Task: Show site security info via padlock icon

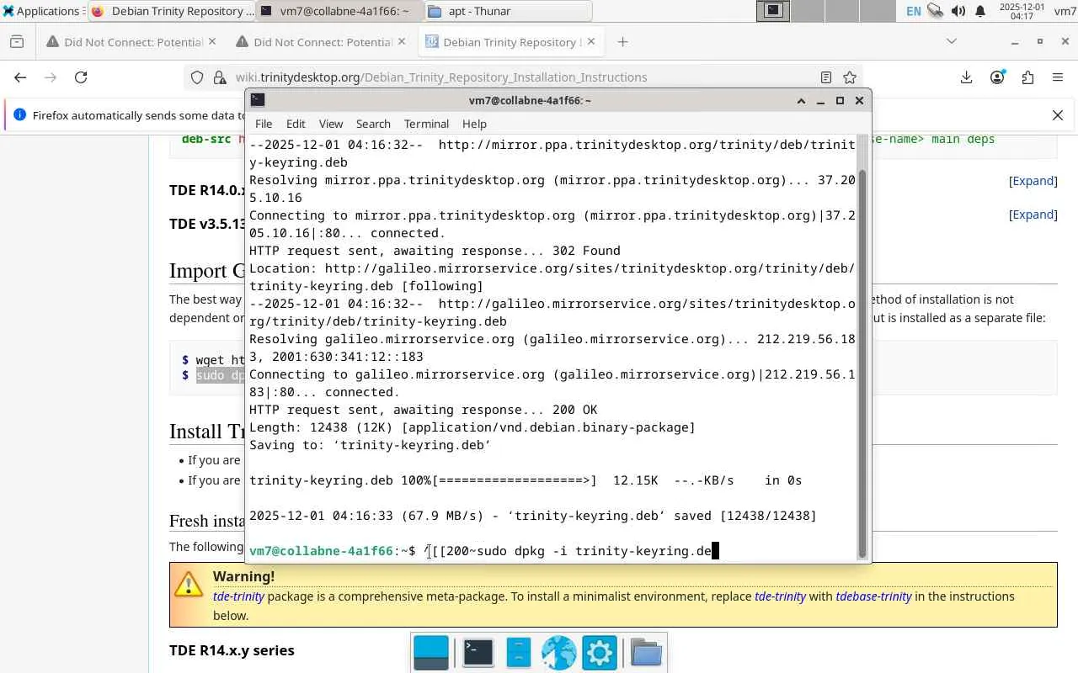Action: [x=220, y=77]
